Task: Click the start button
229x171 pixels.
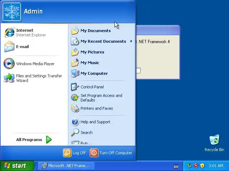Action: click(17, 166)
